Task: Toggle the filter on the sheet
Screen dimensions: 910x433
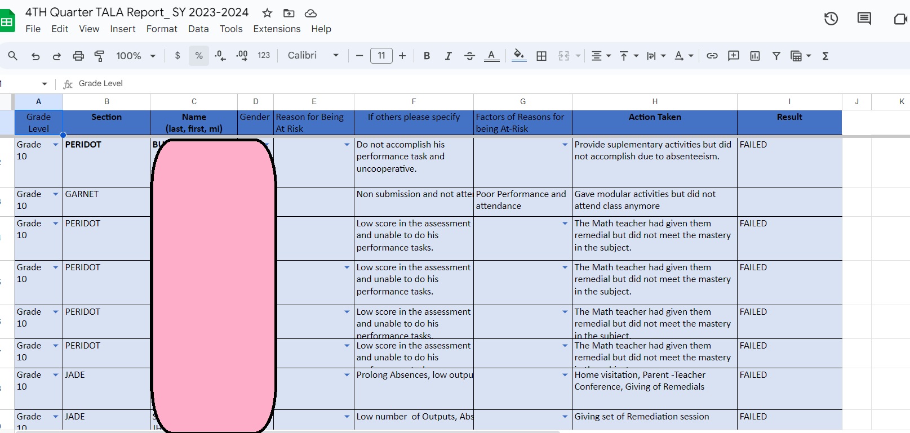Action: click(x=776, y=56)
